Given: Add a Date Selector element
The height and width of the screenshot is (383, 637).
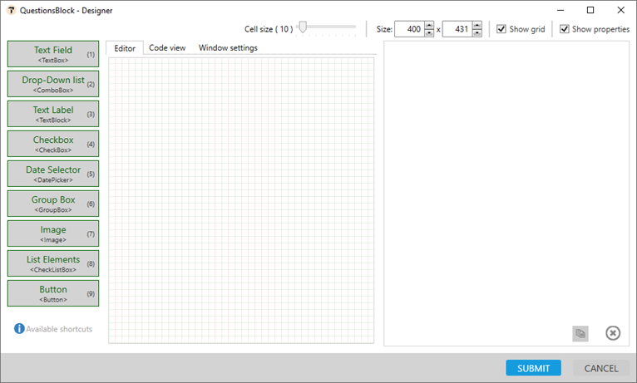Looking at the screenshot, I should click(53, 174).
